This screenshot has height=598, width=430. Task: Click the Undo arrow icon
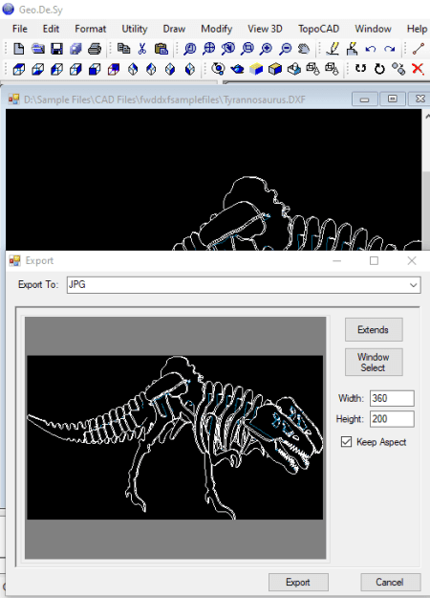(370, 49)
